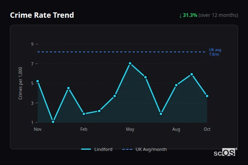Screen dimensions: 248x165
Task: Click the '31.3%' decrease value
Action: click(190, 15)
